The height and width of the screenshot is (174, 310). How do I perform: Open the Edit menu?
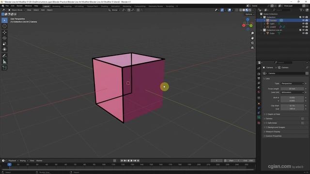13,6
